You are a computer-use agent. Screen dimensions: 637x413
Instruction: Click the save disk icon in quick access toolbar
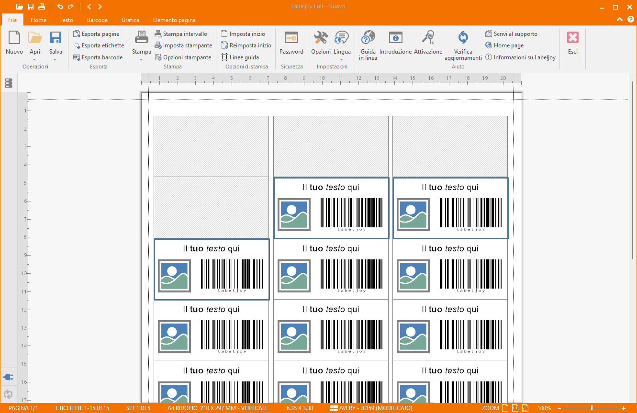click(x=31, y=7)
